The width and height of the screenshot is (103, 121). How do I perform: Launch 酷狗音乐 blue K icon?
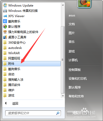click(5, 21)
